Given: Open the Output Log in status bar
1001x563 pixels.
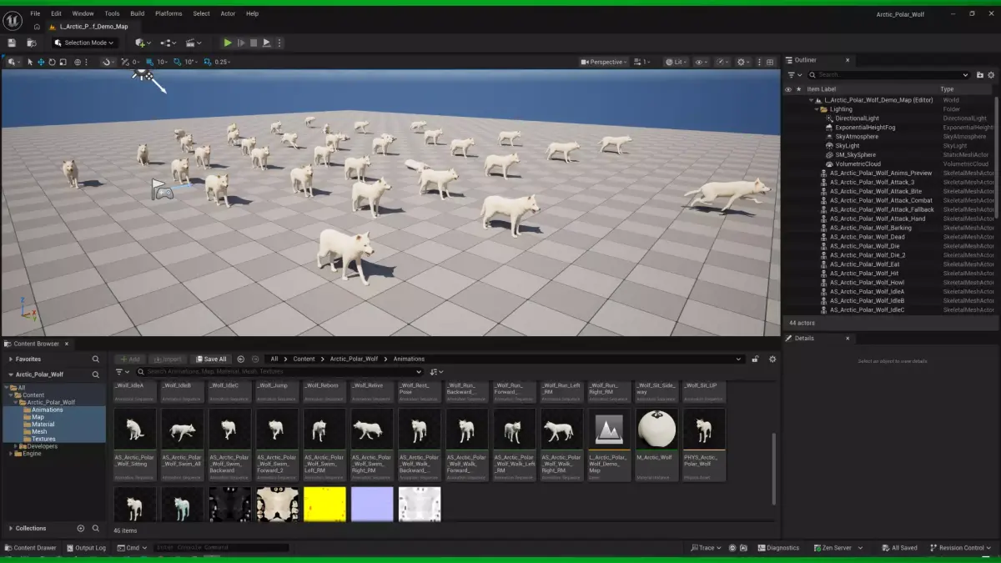Looking at the screenshot, I should (x=86, y=548).
